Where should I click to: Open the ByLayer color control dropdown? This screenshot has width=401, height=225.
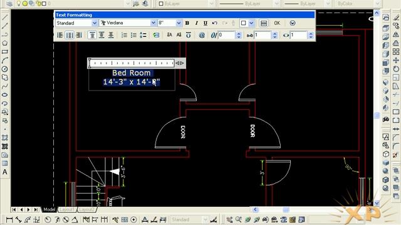212,4
